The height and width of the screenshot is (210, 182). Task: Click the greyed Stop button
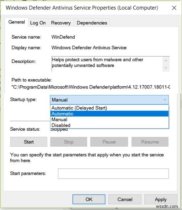click(69, 142)
